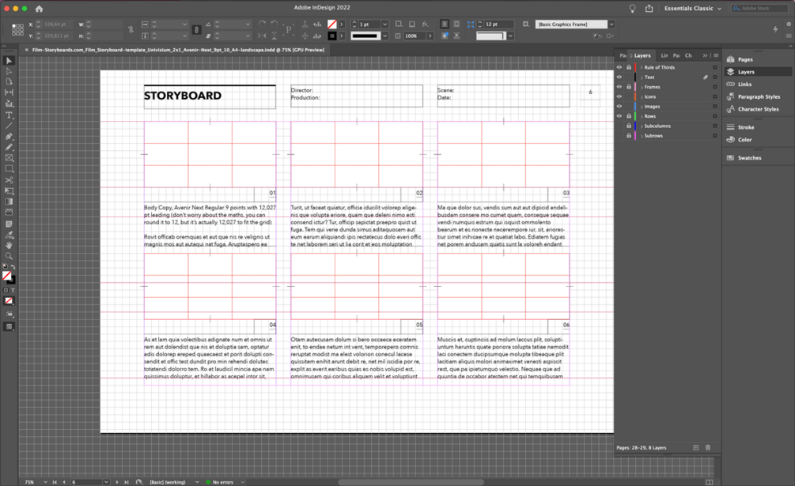Screen dimensions: 795x486
Task: Switch to the Layers tab
Action: click(642, 55)
